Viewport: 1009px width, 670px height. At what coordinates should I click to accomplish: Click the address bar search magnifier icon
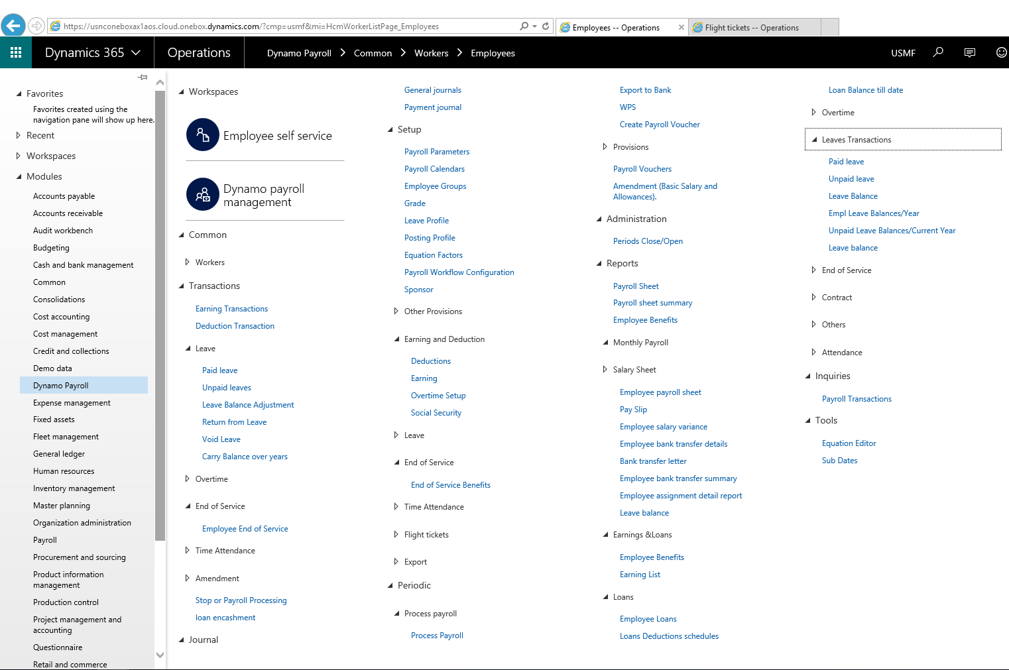click(x=524, y=26)
